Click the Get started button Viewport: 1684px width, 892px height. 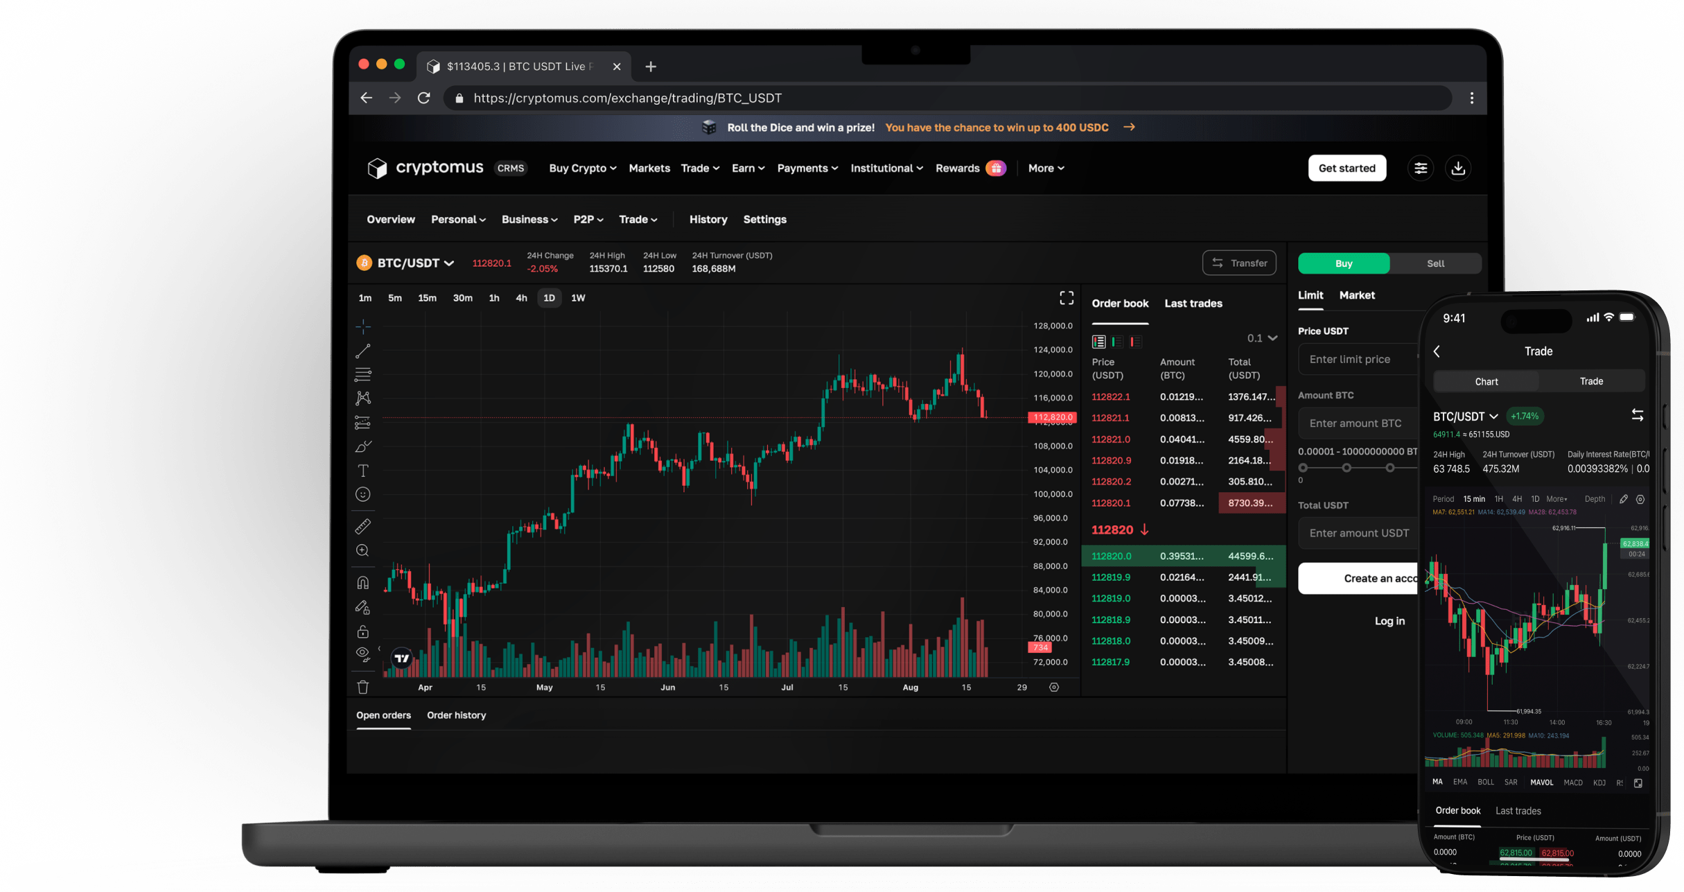1346,168
